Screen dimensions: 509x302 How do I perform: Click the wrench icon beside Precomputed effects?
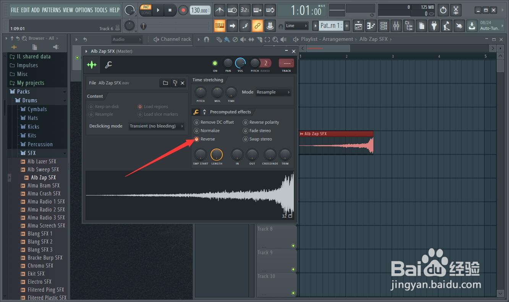pyautogui.click(x=196, y=112)
